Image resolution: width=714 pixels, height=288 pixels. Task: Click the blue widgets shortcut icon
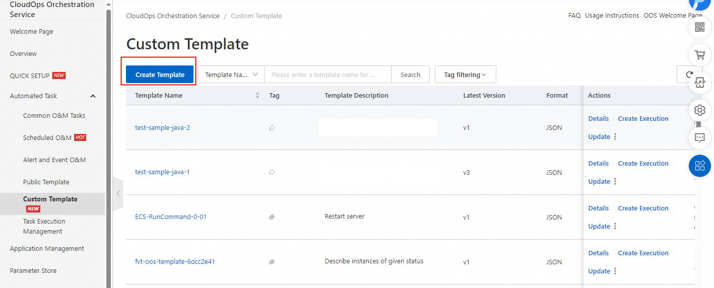700,166
